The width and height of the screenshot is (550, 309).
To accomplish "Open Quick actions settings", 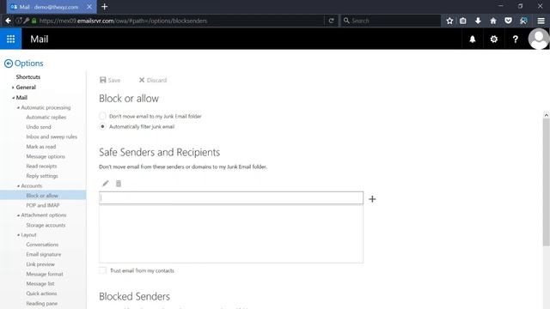I will pyautogui.click(x=41, y=294).
